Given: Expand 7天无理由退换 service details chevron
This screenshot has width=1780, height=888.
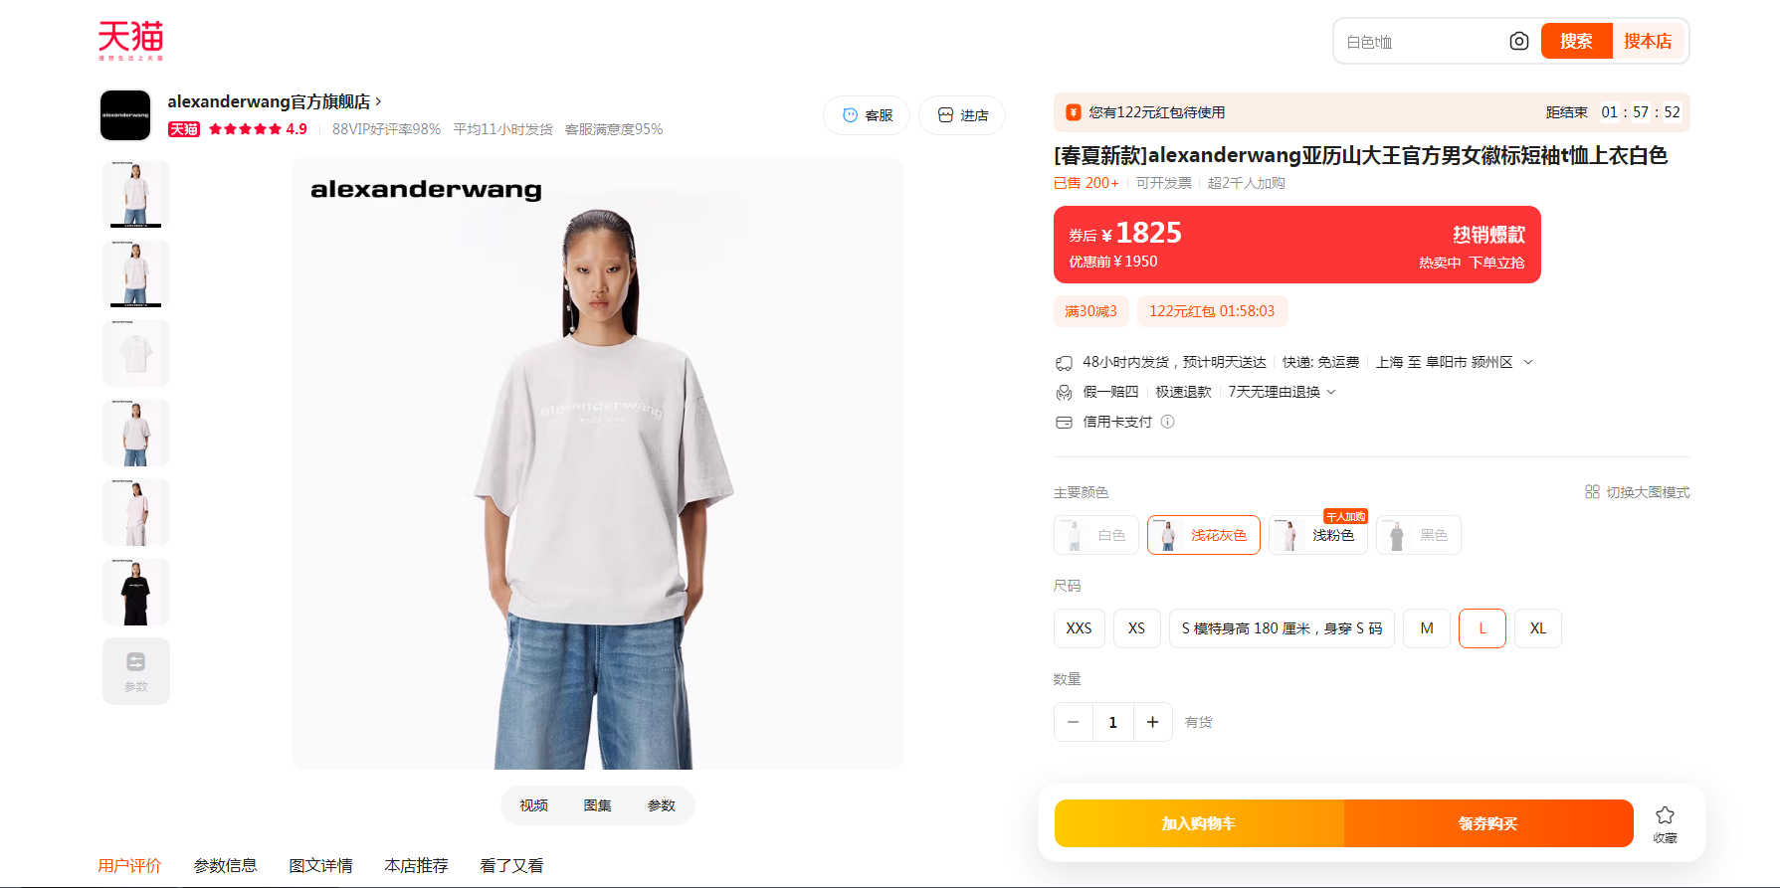Looking at the screenshot, I should click(x=1331, y=392).
